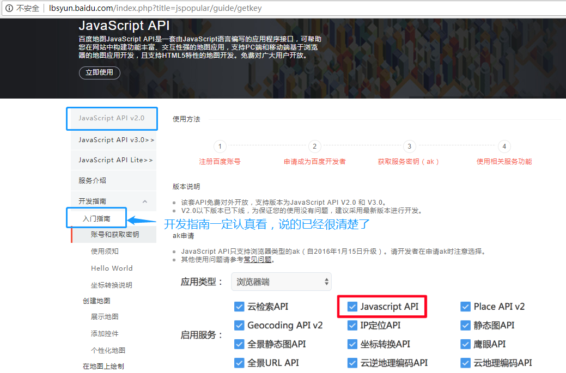Click the 版本说明 heading

pos(186,186)
